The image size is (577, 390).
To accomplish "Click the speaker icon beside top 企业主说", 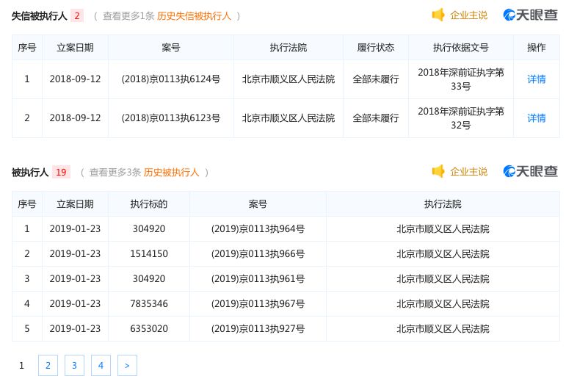I will click(438, 15).
